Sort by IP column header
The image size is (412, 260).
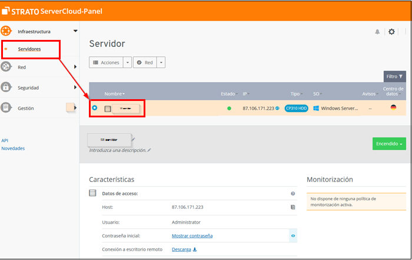(246, 94)
